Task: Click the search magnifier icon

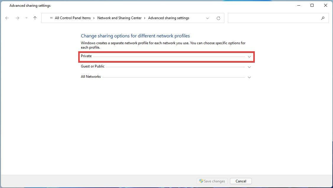Action: (323, 18)
